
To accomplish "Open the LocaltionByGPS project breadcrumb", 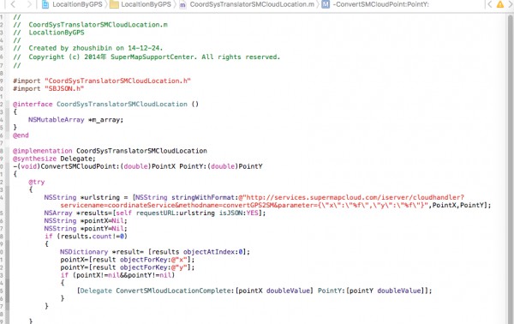I will pos(77,4).
